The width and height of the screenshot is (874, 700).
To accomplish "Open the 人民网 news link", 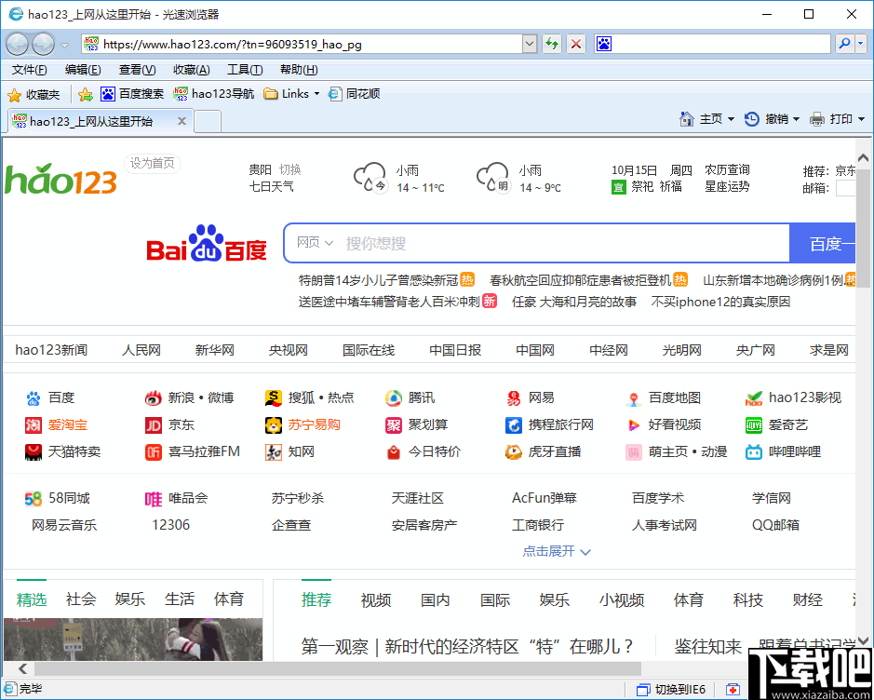I will coord(141,350).
